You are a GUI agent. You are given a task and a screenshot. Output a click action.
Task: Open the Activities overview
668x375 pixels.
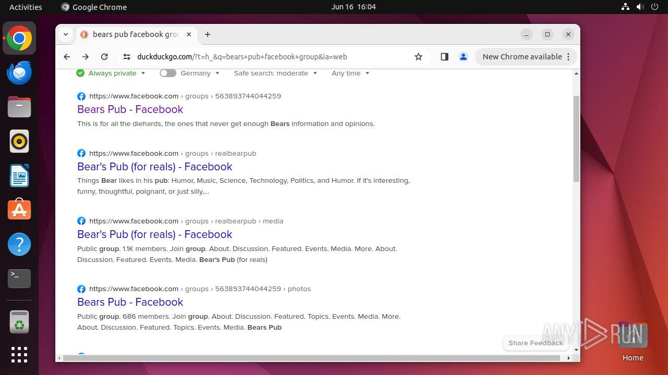coord(26,7)
